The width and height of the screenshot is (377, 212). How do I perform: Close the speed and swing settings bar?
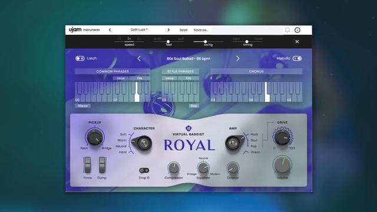pyautogui.click(x=297, y=42)
